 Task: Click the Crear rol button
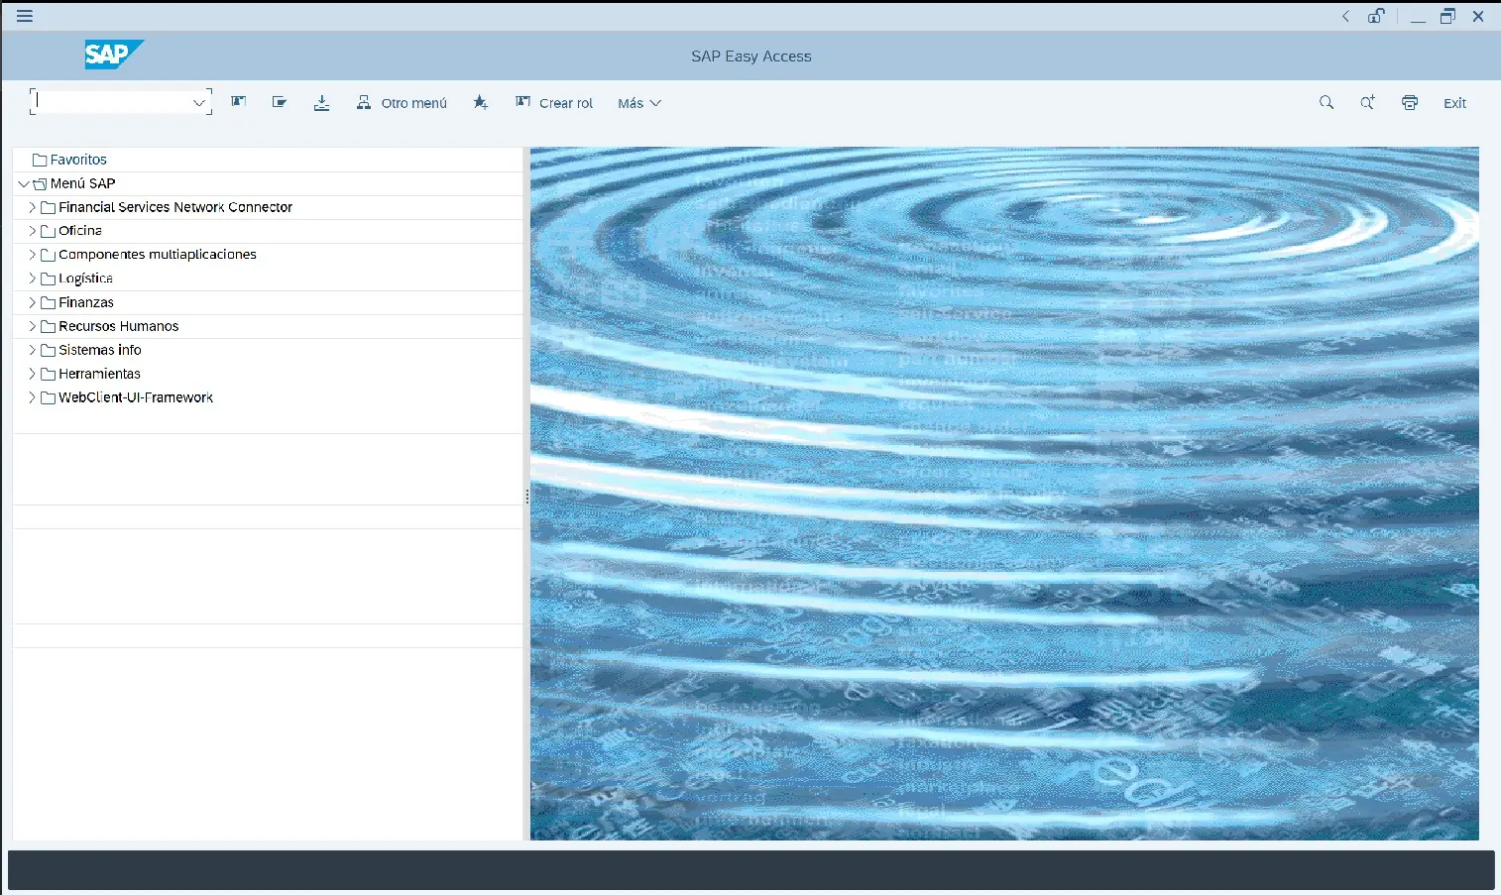554,103
